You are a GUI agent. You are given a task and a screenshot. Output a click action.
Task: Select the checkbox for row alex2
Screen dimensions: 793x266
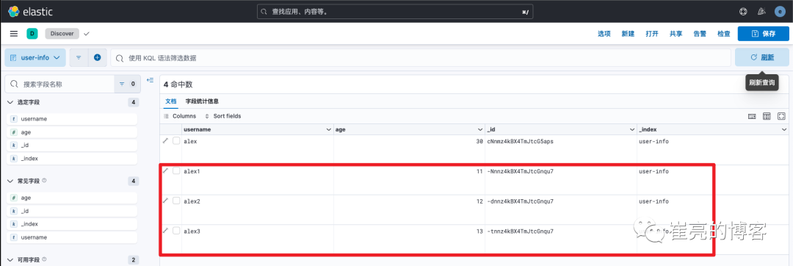[176, 201]
